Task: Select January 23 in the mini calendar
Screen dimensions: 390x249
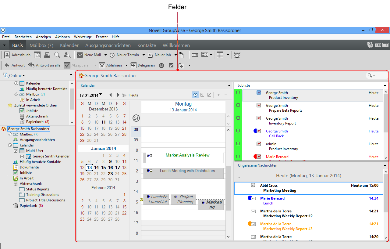Action: tap(110, 174)
